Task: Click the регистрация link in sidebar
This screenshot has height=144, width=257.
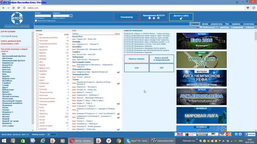Action: click(x=8, y=31)
